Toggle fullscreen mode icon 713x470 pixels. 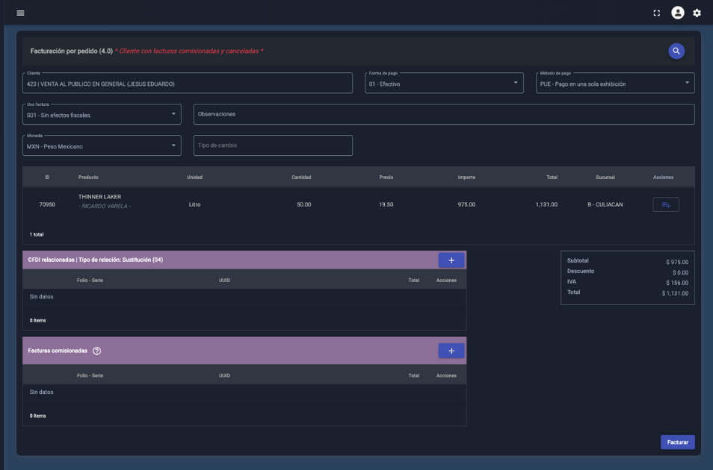657,13
